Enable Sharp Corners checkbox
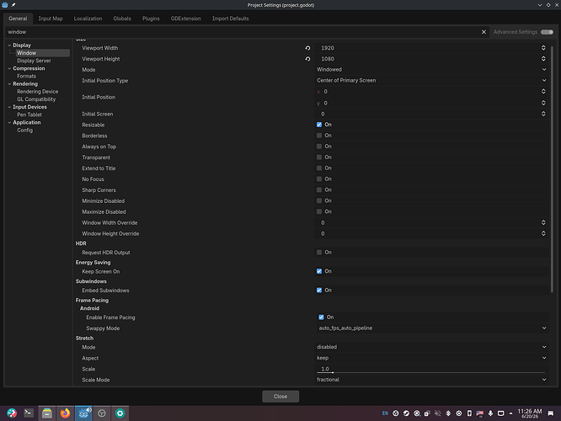Viewport: 561px width, 421px height. click(x=319, y=190)
